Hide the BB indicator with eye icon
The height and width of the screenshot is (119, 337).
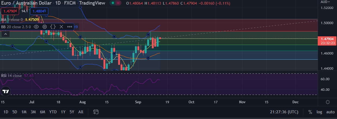[x=36, y=27]
